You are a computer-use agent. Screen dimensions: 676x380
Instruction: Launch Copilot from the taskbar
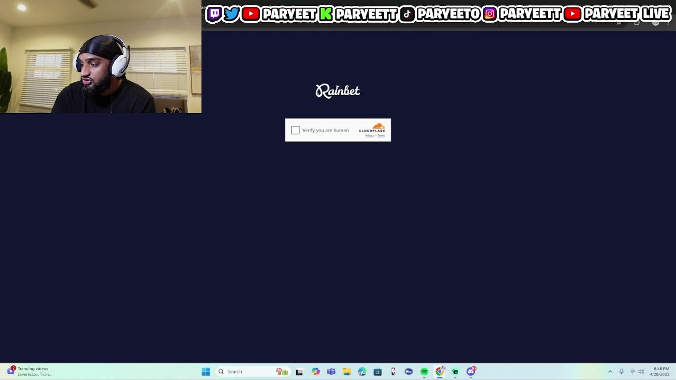pyautogui.click(x=316, y=372)
